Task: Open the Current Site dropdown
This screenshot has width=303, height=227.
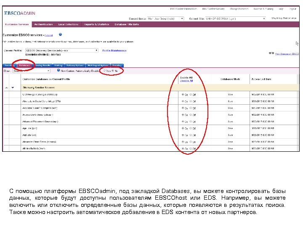Action: tap(235, 19)
